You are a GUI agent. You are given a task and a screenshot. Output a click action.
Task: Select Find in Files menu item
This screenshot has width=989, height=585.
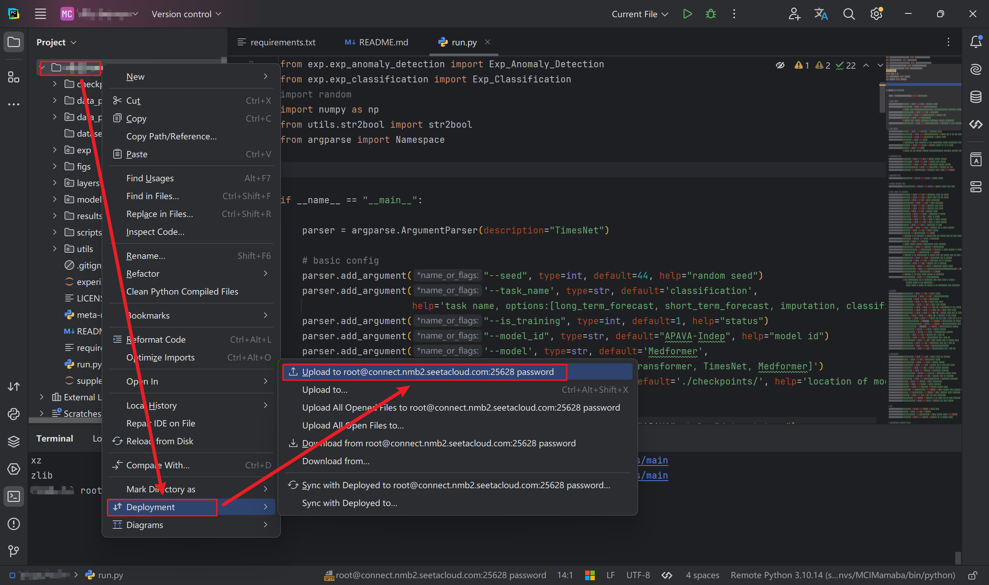point(191,196)
